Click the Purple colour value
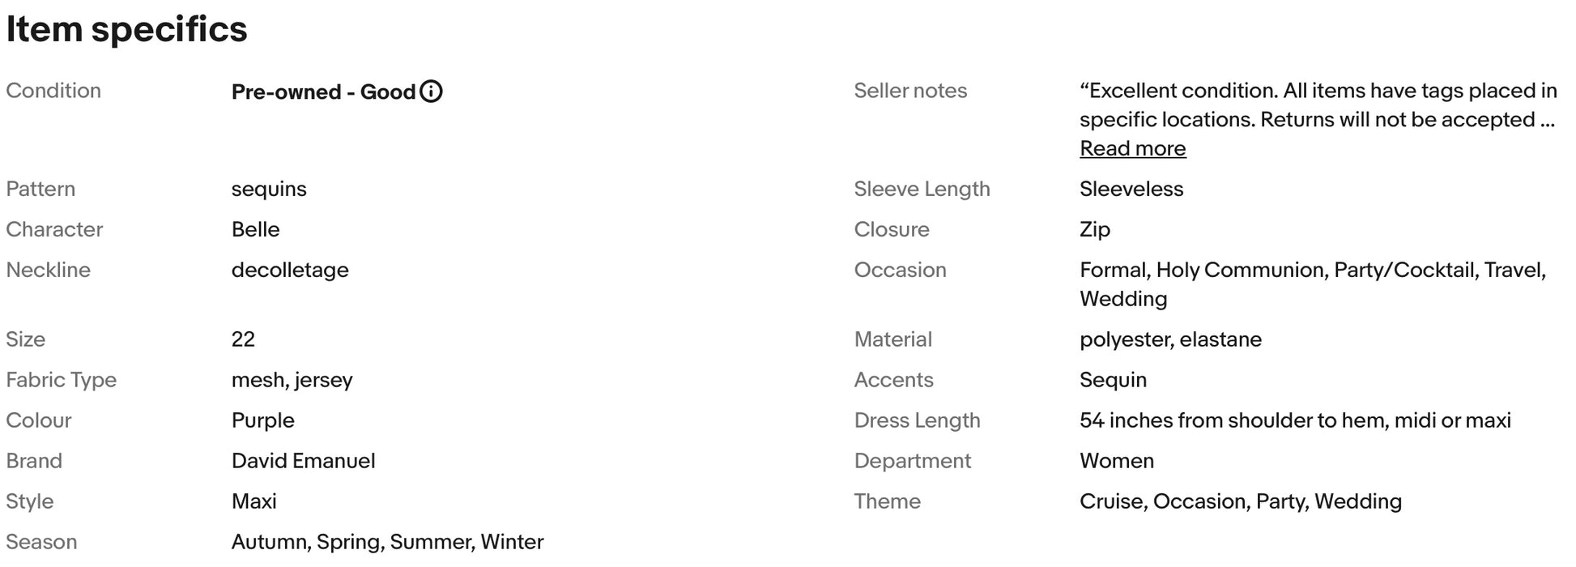 click(262, 420)
